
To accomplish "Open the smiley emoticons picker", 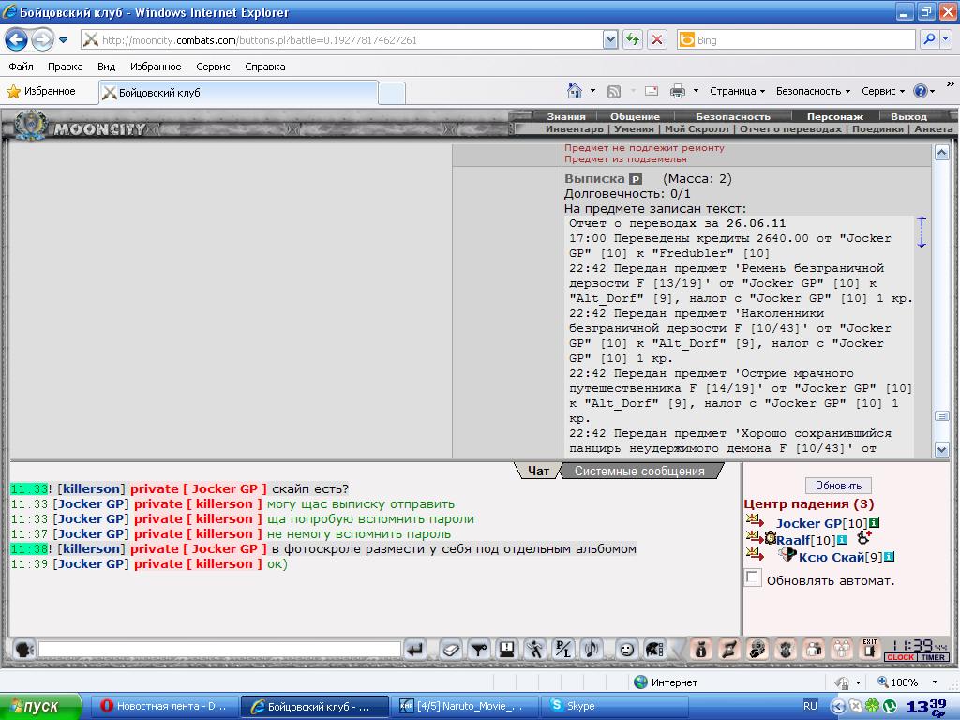I will click(x=625, y=649).
